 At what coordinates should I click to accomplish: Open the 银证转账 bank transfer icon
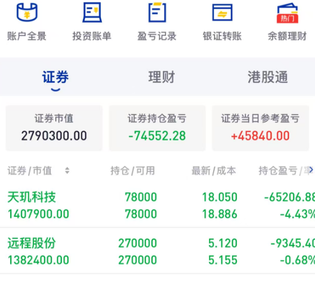(x=222, y=12)
